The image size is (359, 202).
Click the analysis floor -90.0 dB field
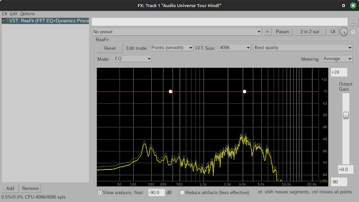pos(156,192)
